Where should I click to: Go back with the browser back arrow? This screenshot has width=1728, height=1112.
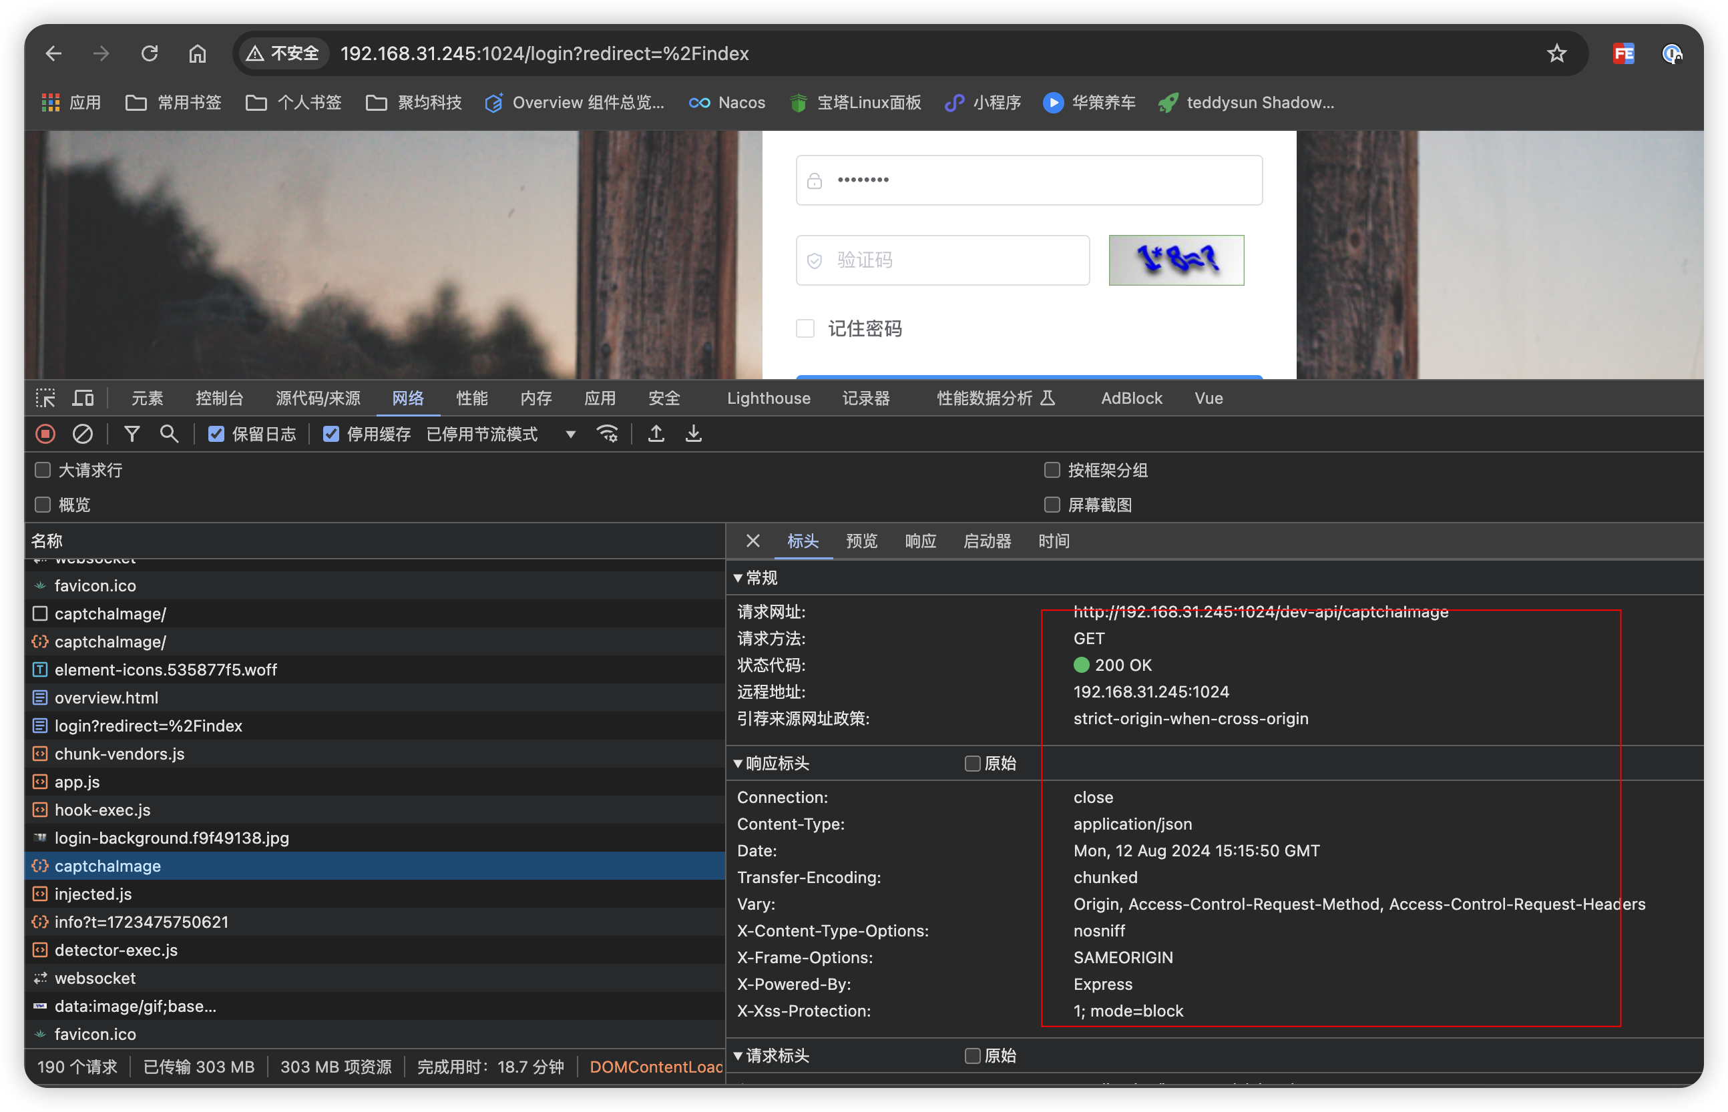53,53
